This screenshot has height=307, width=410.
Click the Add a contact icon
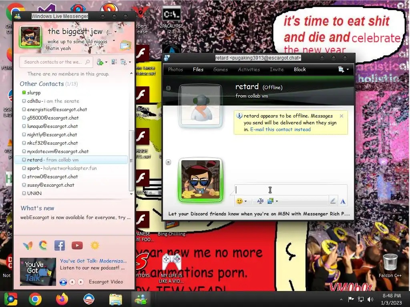click(100, 62)
